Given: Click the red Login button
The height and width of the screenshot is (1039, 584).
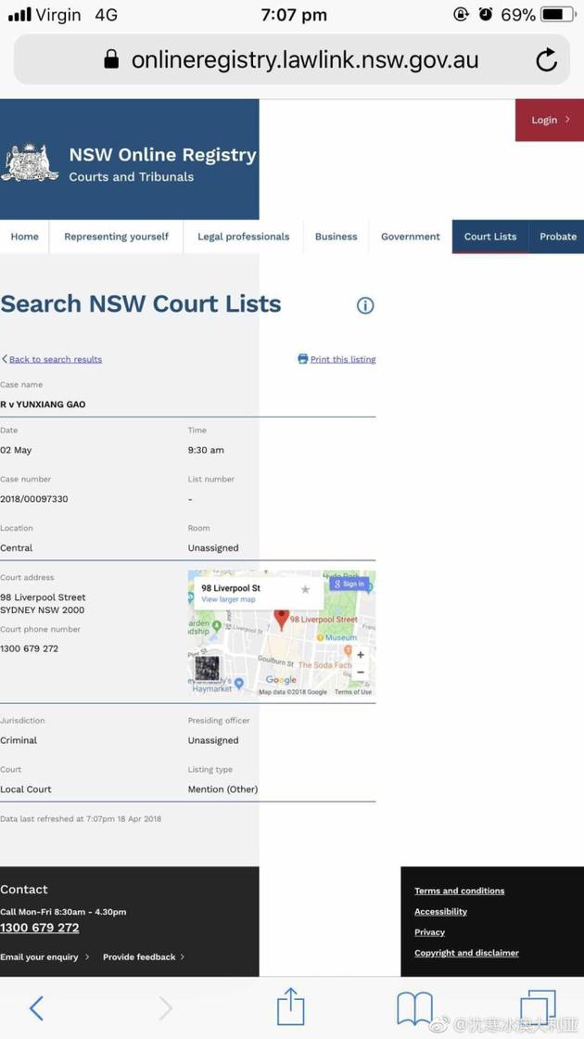Looking at the screenshot, I should click(x=550, y=120).
